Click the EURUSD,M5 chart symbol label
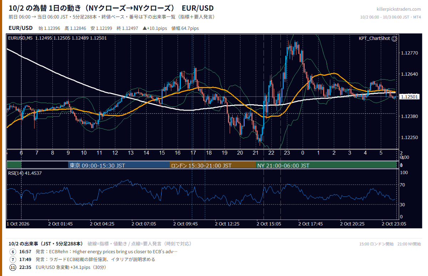The image size is (428, 276). (x=20, y=38)
